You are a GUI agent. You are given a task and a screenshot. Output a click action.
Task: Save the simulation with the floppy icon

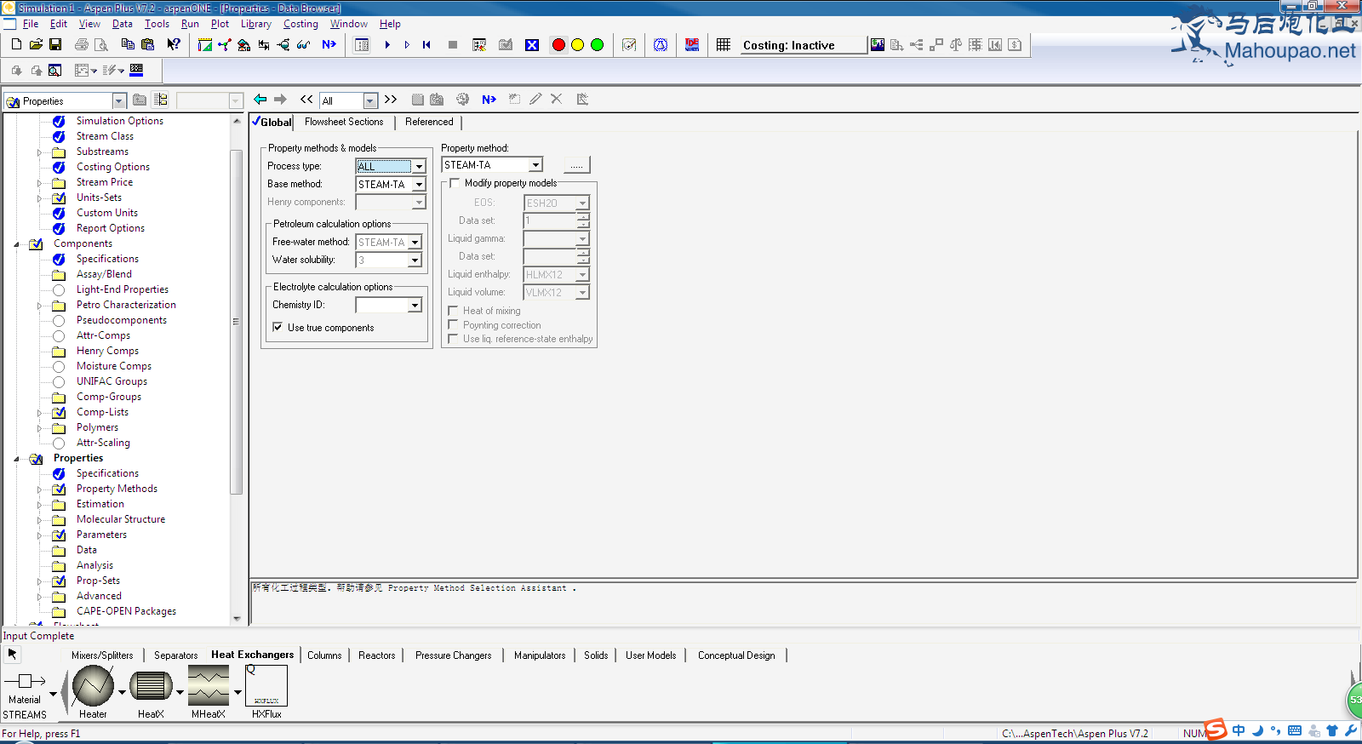[x=55, y=44]
